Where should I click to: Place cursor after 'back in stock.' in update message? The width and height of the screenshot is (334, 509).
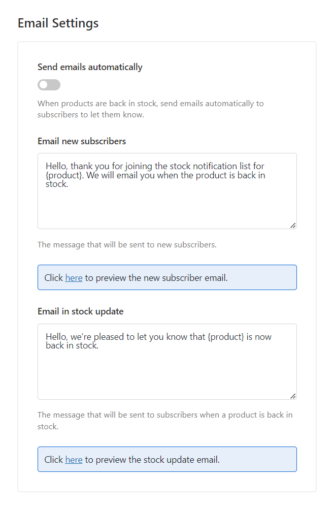coord(99,346)
